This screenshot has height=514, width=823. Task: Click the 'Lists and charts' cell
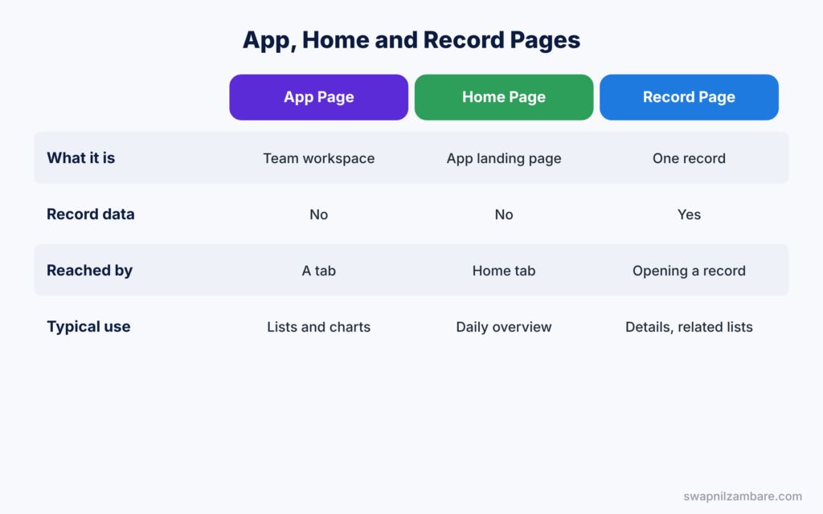(x=318, y=327)
